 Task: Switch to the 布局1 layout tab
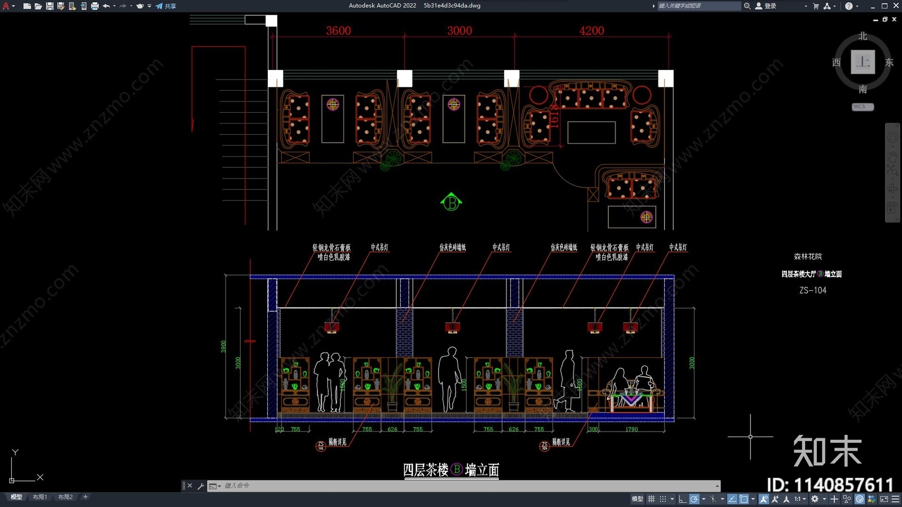point(39,497)
